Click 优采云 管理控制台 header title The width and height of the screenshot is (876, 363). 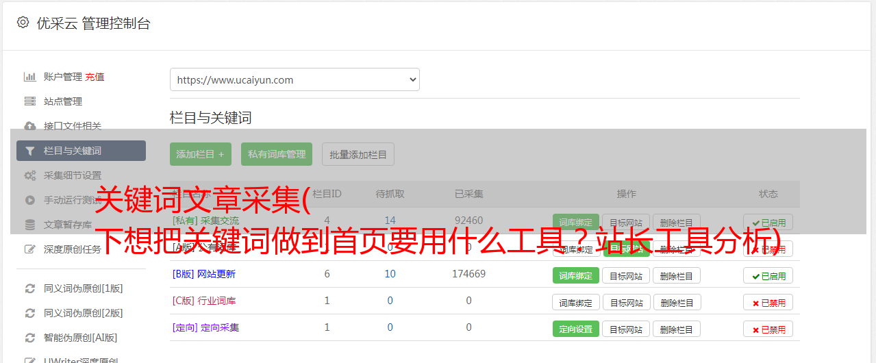coord(93,23)
